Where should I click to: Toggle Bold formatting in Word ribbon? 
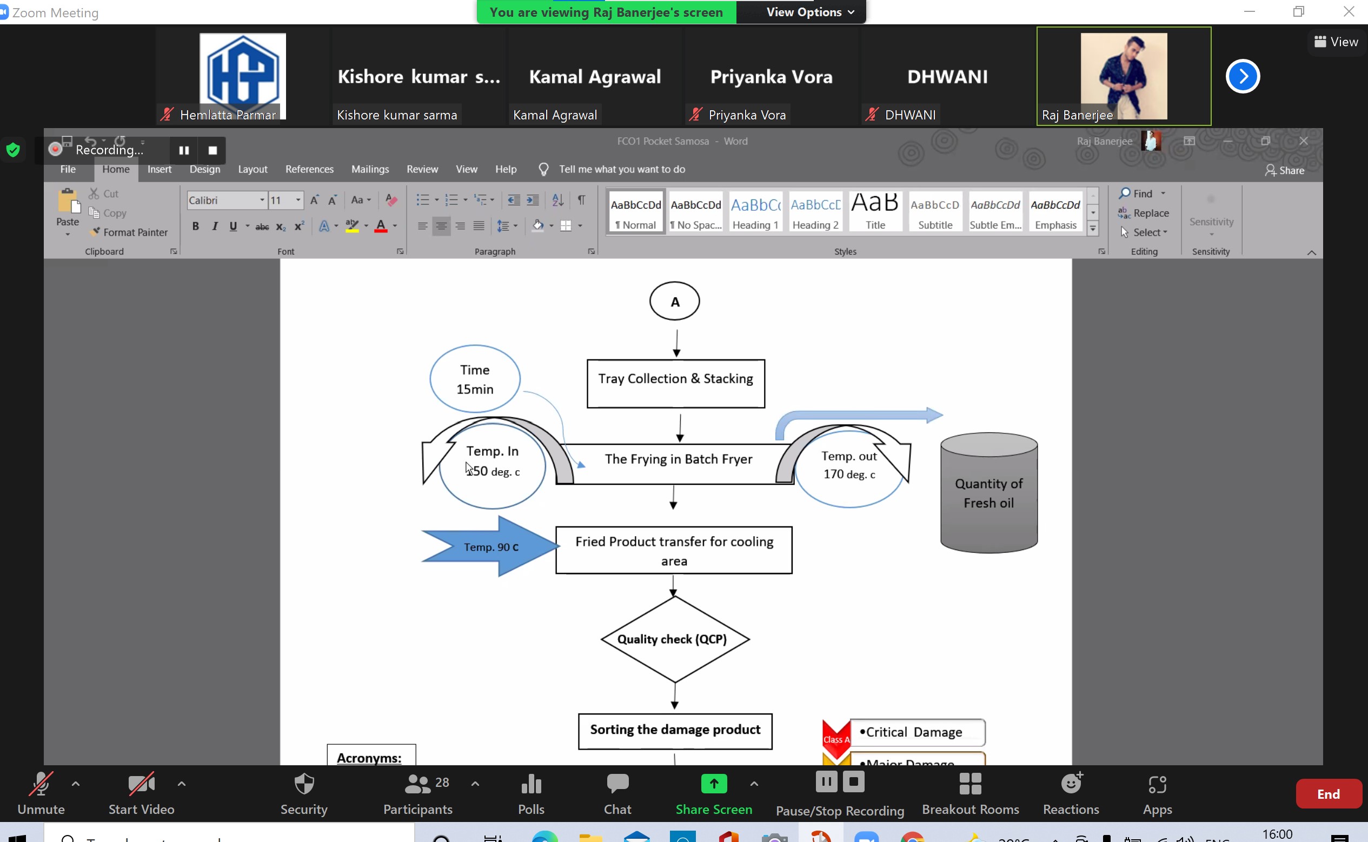[x=196, y=226]
